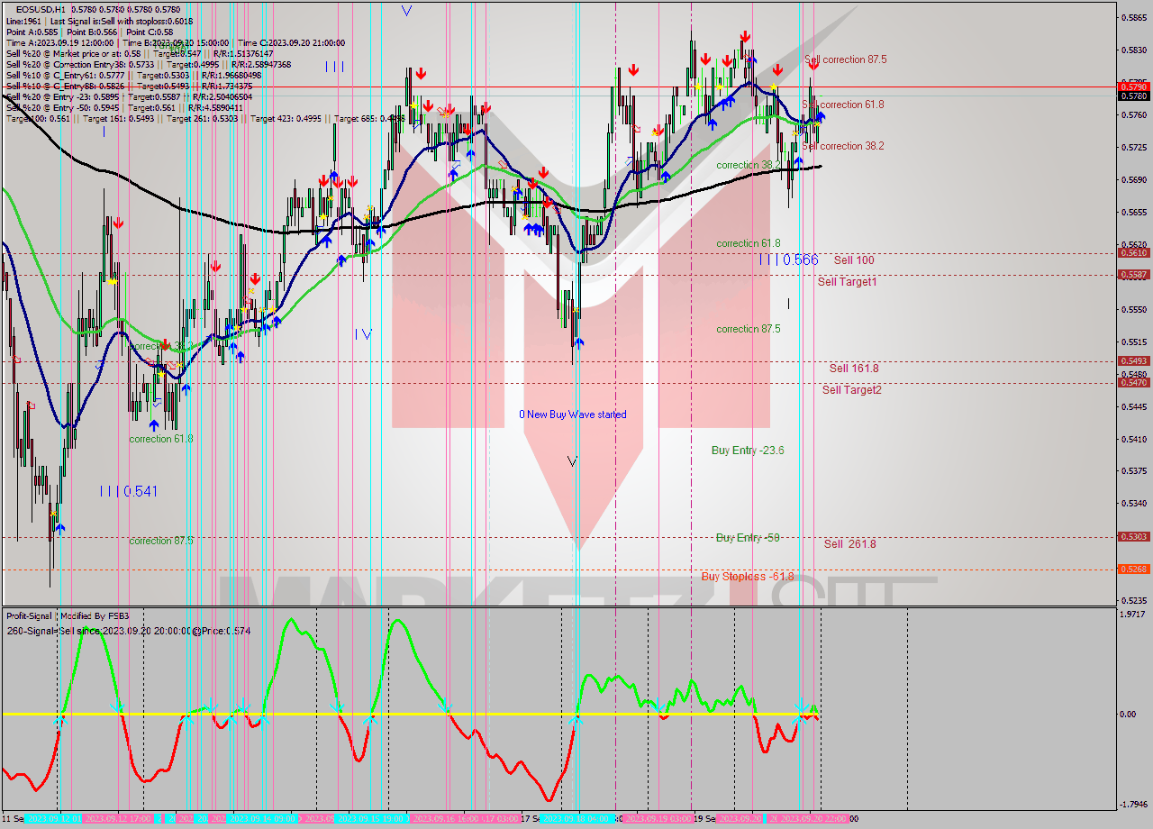Click 'Profit-Signal | Modified By FSB3' indicator title
This screenshot has height=829, width=1153.
[68, 616]
